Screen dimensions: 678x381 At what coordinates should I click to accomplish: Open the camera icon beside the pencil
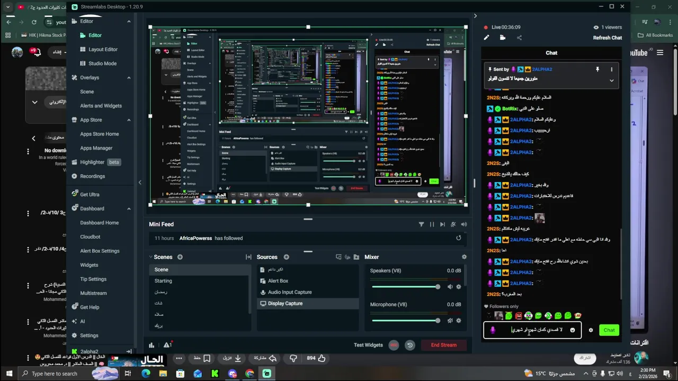point(503,38)
